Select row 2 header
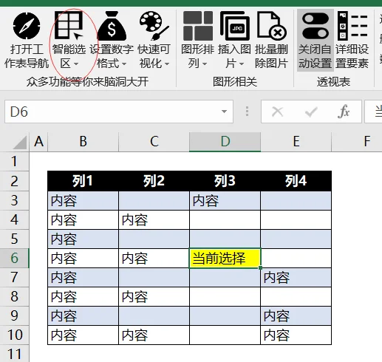The image size is (382, 362). [14, 181]
